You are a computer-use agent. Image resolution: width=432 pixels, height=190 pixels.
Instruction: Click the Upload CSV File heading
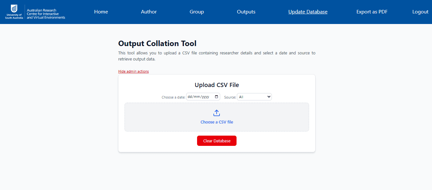[x=217, y=85]
